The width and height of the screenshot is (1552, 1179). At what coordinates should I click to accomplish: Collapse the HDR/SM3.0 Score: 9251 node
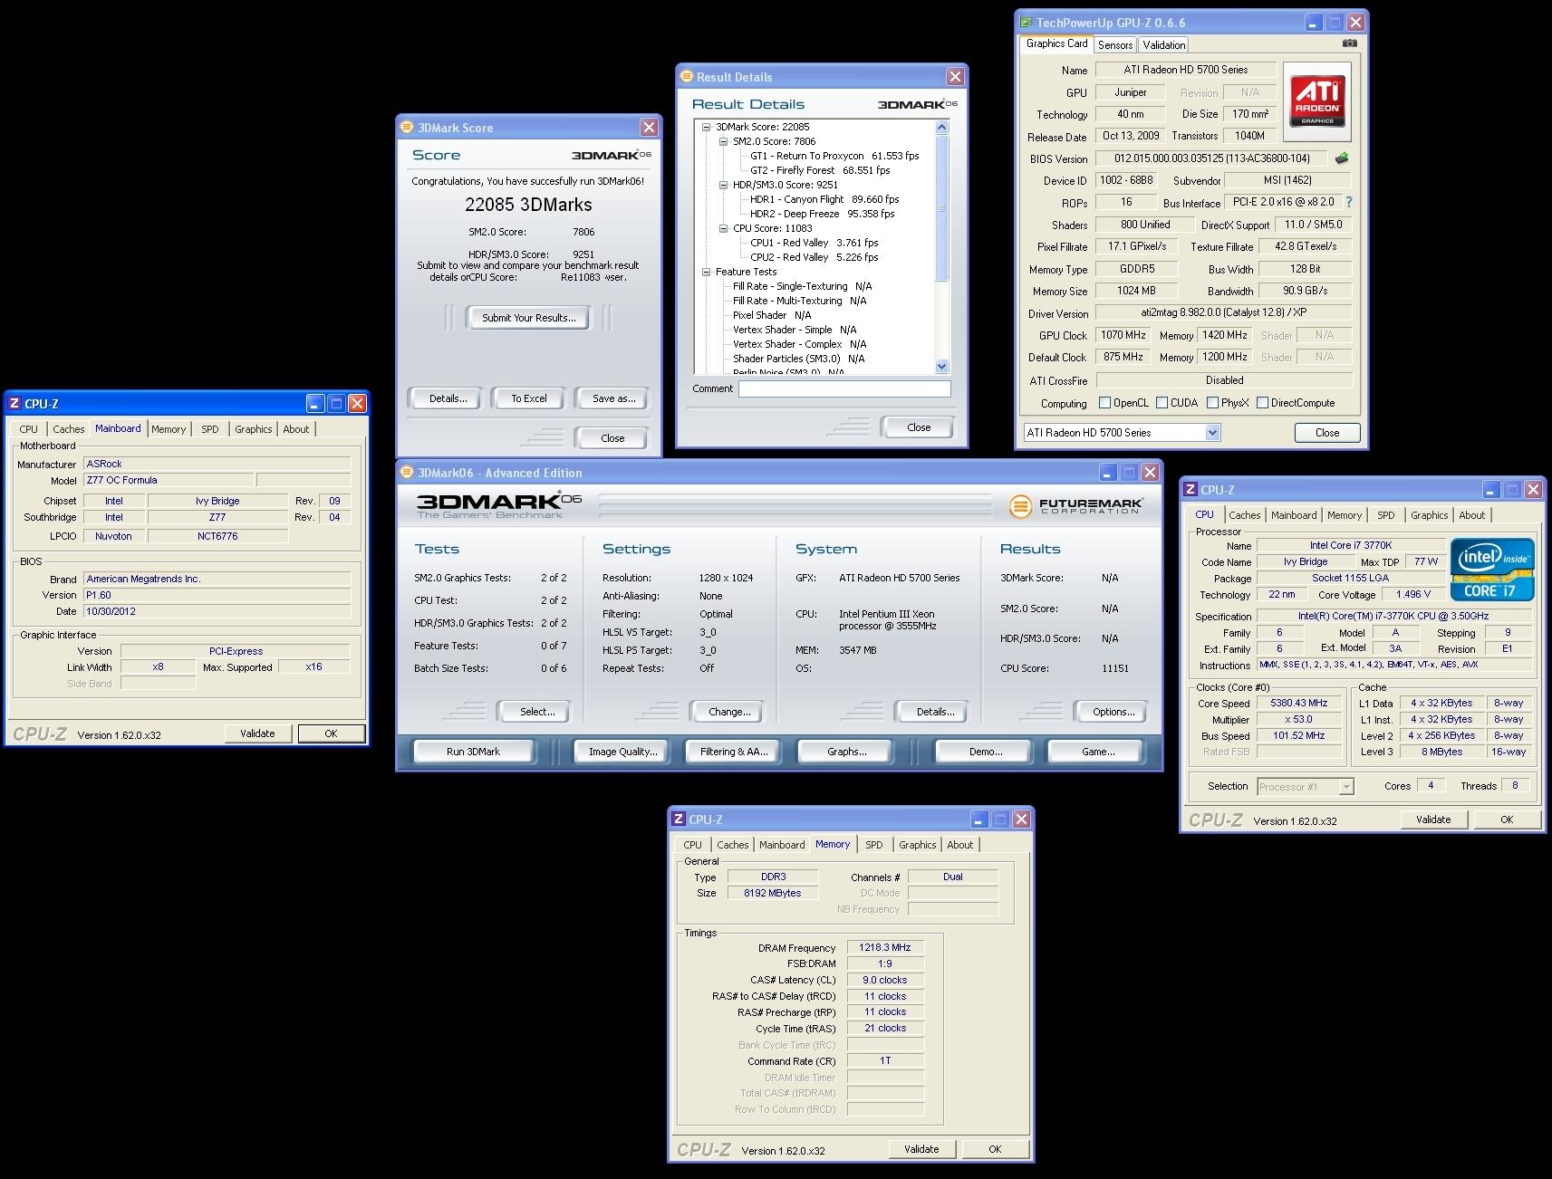[x=723, y=185]
